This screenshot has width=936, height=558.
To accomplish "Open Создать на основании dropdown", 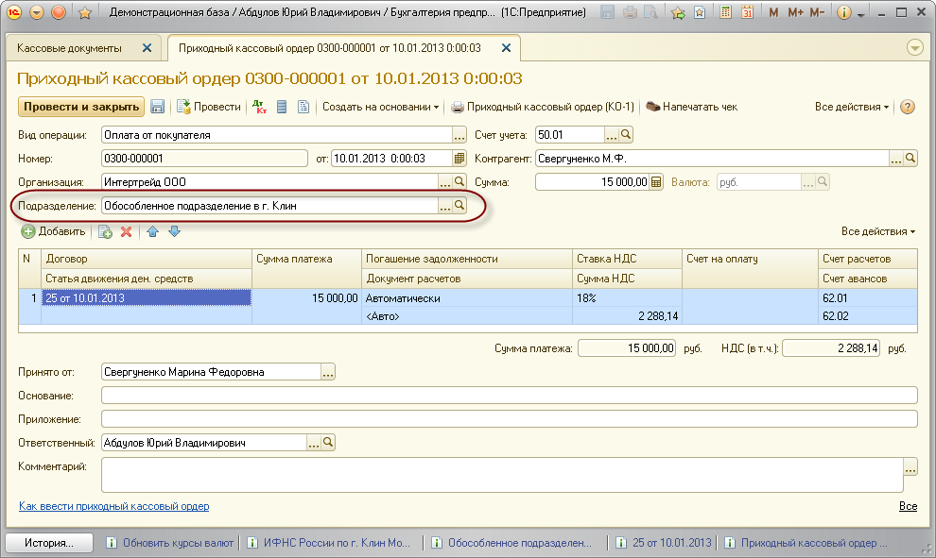I will pyautogui.click(x=380, y=107).
